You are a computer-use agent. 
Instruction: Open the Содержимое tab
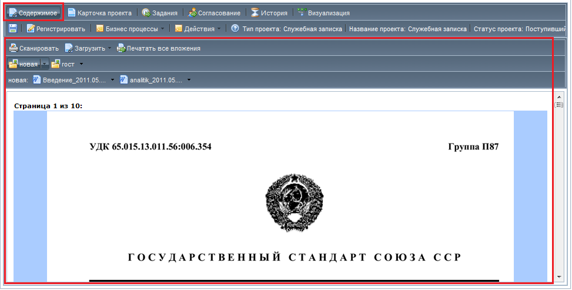point(34,13)
